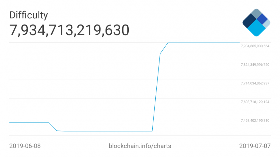Viewport: 280px width, 157px height.
Task: Click the 7,714,034,062,937 axis label
Action: [255, 83]
